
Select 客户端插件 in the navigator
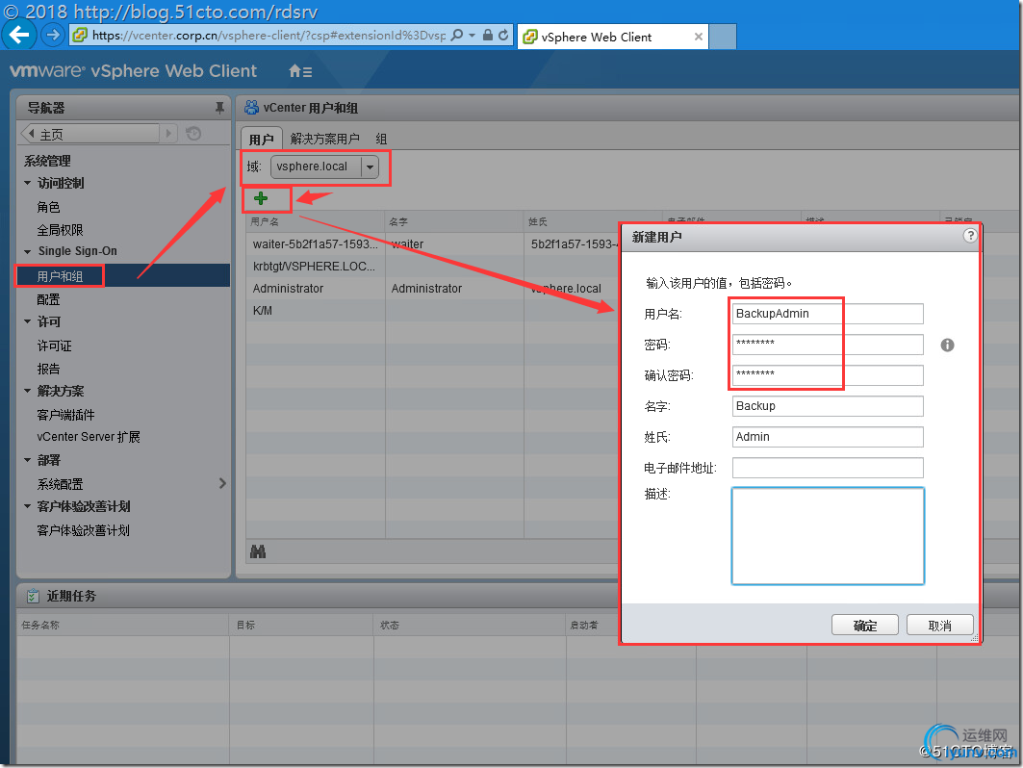[65, 415]
